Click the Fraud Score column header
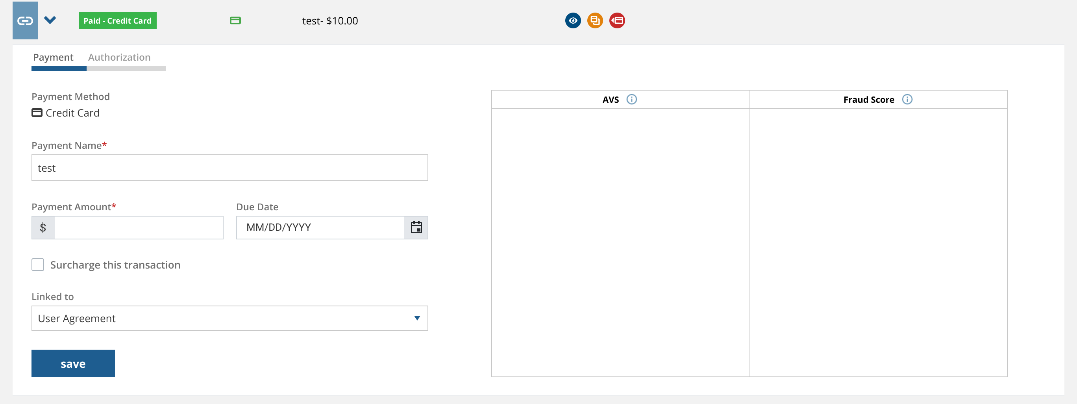 click(x=878, y=100)
